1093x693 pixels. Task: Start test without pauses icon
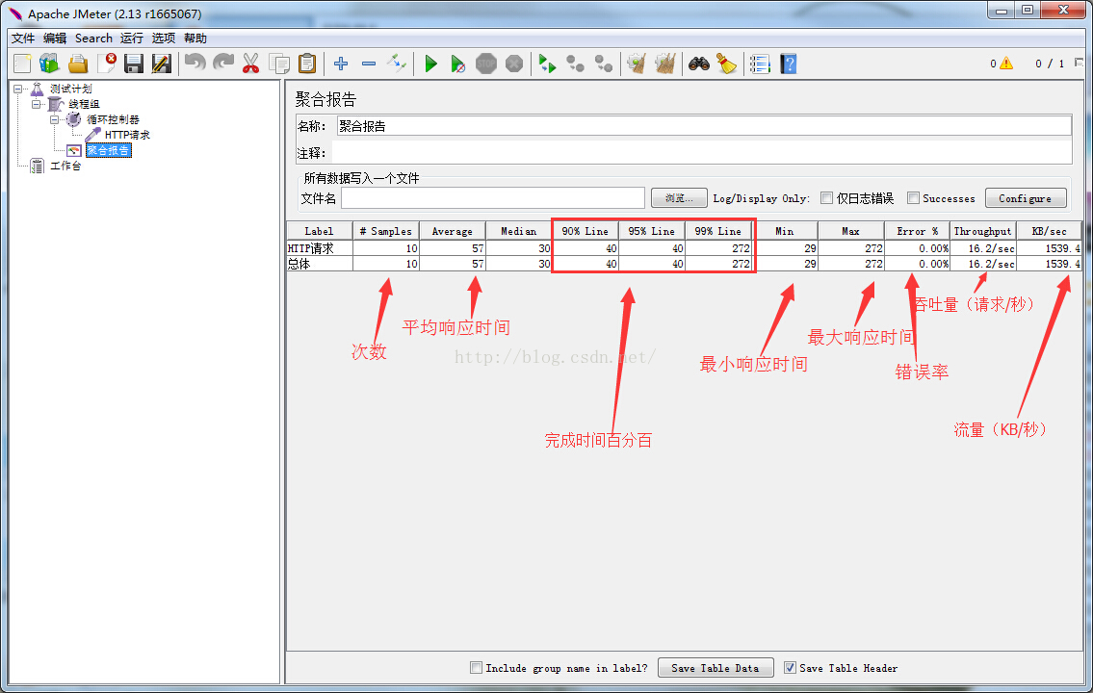tap(458, 64)
